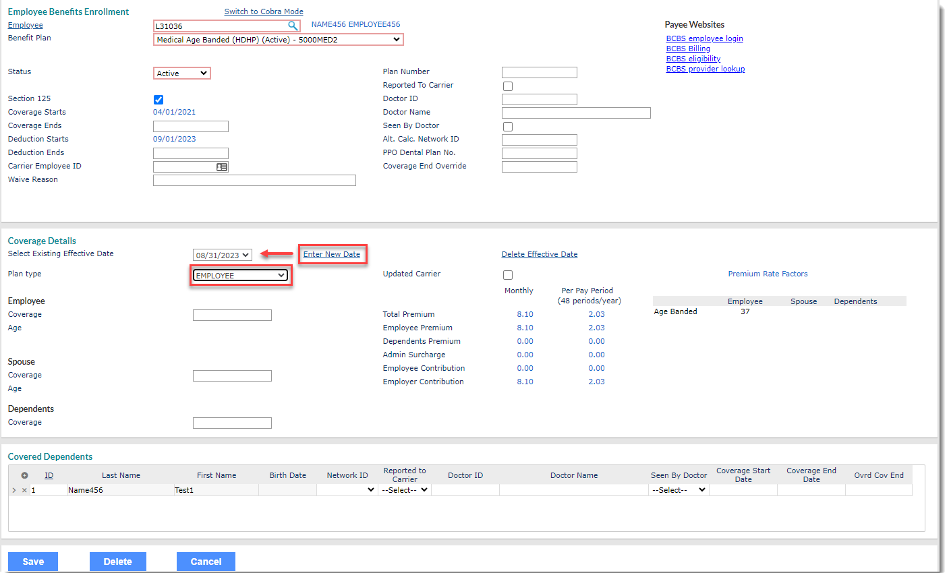
Task: Click inside the Waive Reason input field
Action: (254, 180)
